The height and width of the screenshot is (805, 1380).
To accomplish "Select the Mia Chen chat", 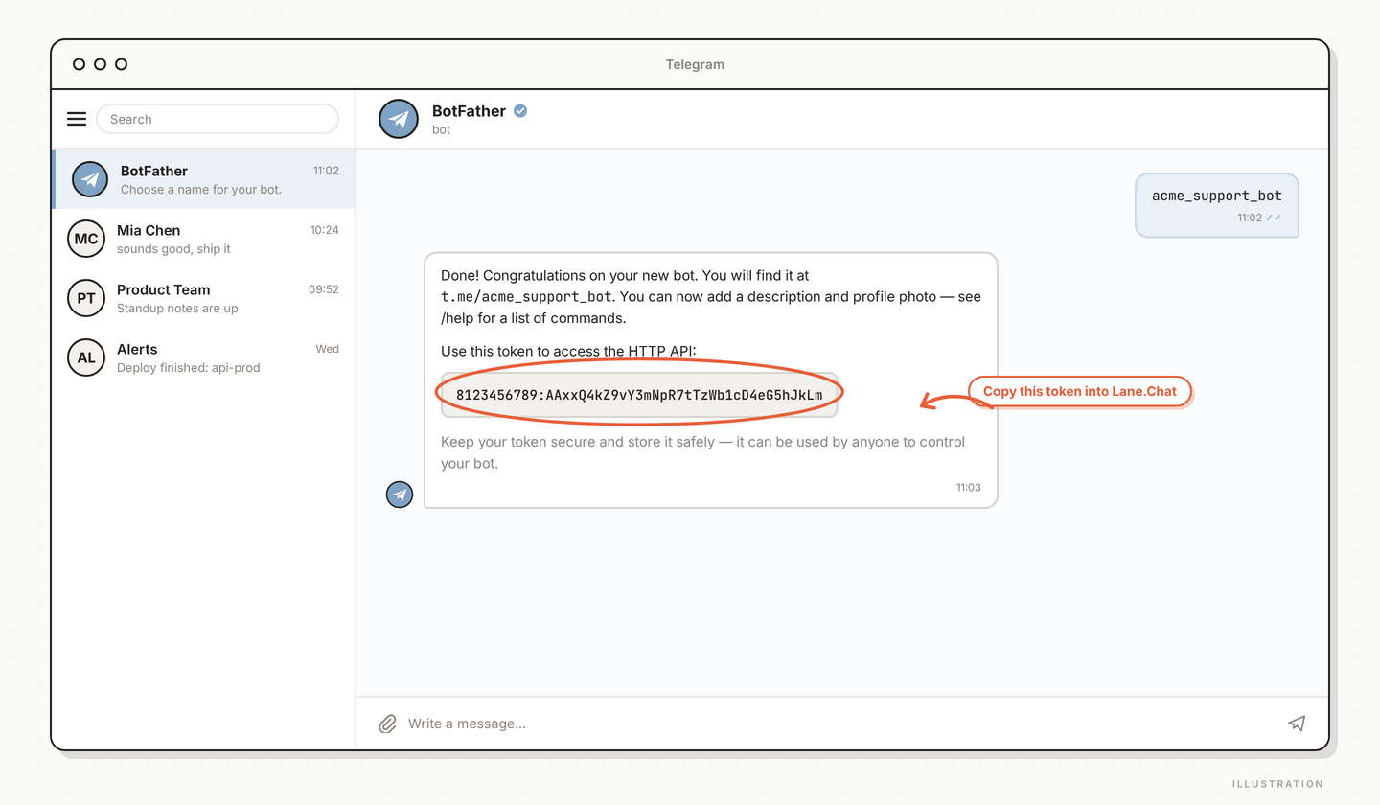I will coord(203,239).
